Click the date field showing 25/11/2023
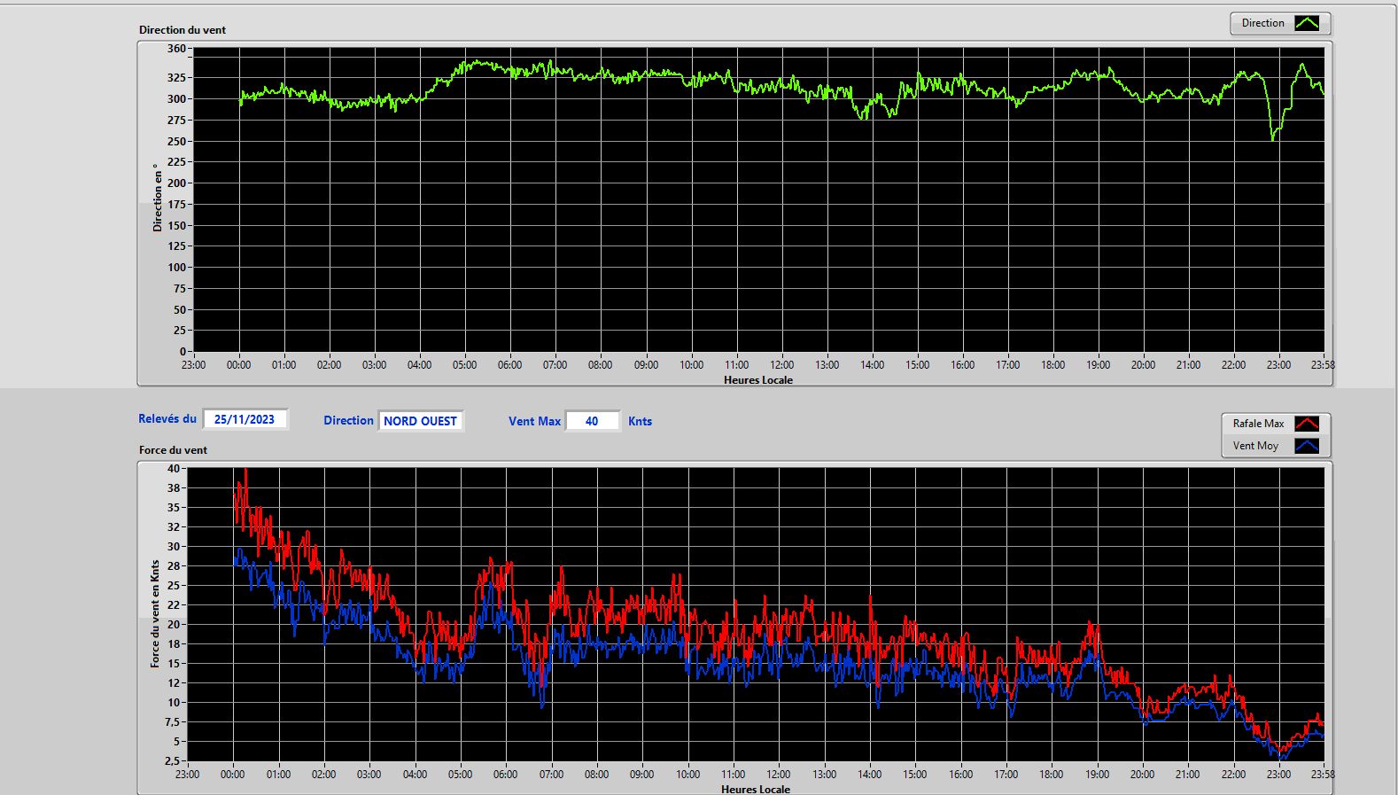 coord(245,419)
